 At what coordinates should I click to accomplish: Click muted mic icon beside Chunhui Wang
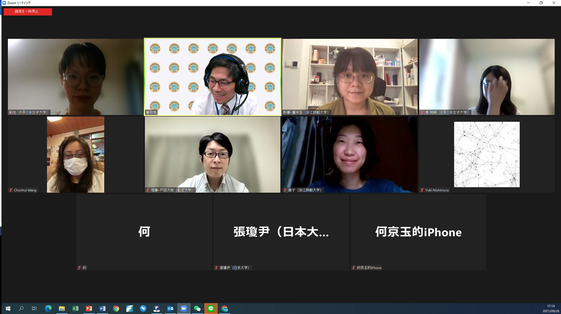11,190
